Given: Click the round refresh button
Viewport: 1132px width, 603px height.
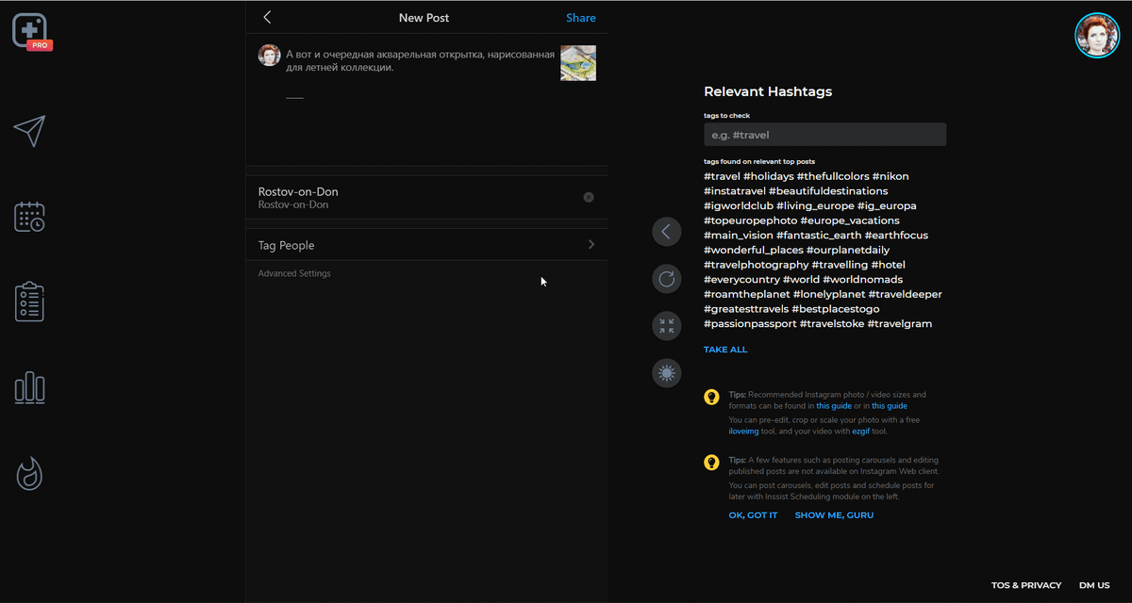Looking at the screenshot, I should pos(667,279).
